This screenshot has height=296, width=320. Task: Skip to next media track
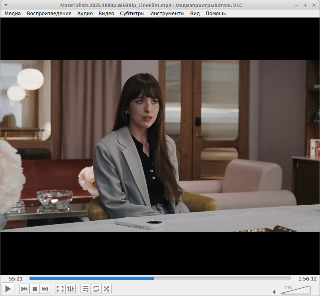45,289
